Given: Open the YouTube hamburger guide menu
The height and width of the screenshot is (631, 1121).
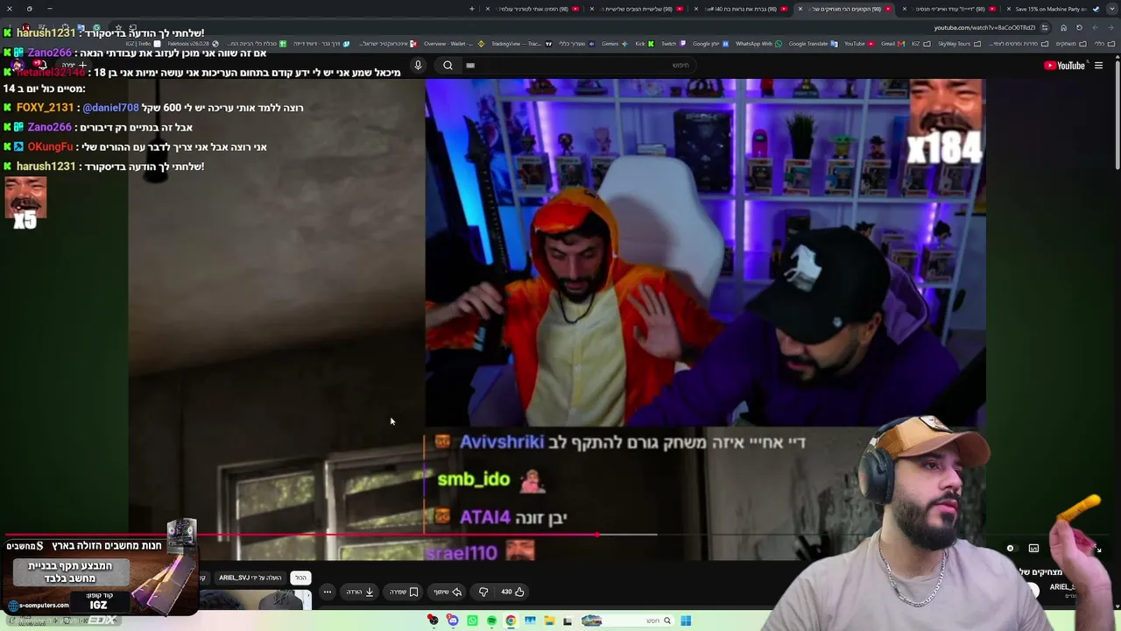Looking at the screenshot, I should (x=1098, y=66).
